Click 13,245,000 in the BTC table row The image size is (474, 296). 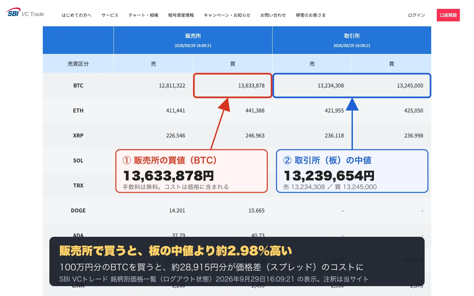[x=410, y=86]
